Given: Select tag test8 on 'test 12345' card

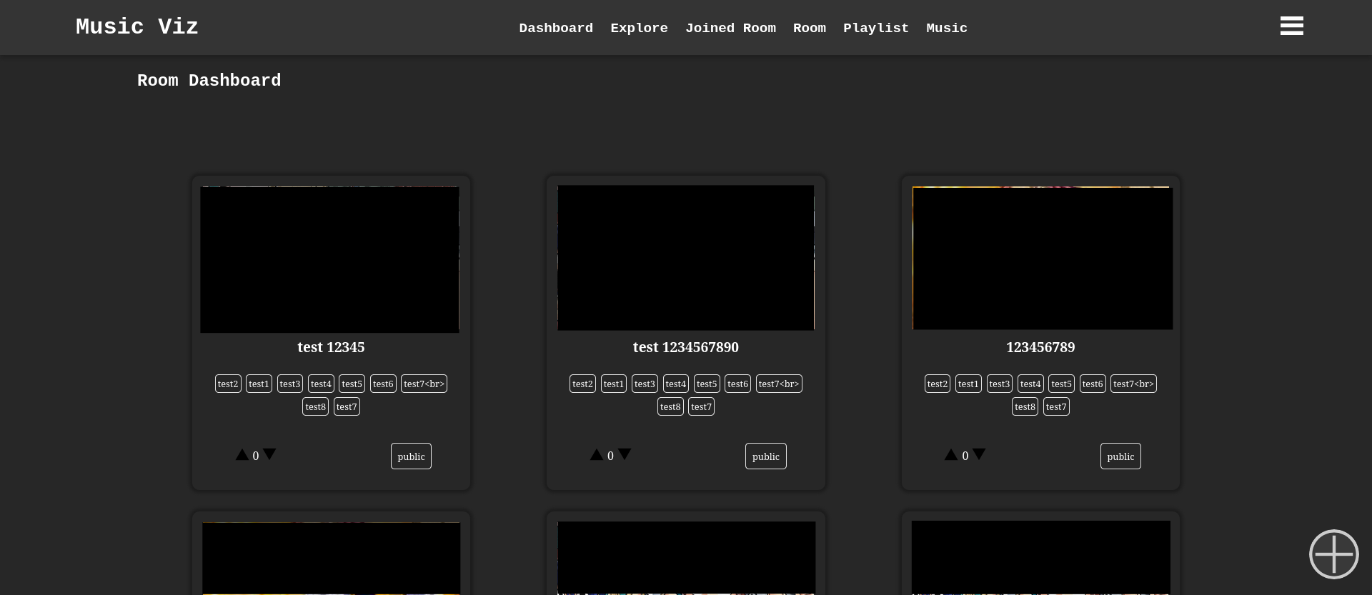Looking at the screenshot, I should 315,406.
